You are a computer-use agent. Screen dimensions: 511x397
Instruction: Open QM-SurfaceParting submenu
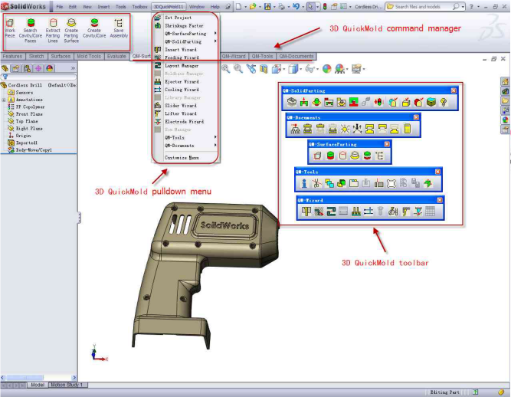point(185,34)
